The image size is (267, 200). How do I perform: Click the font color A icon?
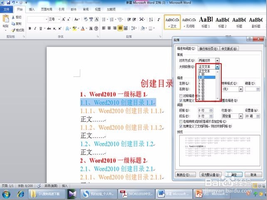click(x=83, y=28)
